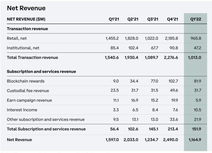Select the highlighted Q1'22 column header
Viewport: 212px width, 153px height.
click(x=196, y=19)
